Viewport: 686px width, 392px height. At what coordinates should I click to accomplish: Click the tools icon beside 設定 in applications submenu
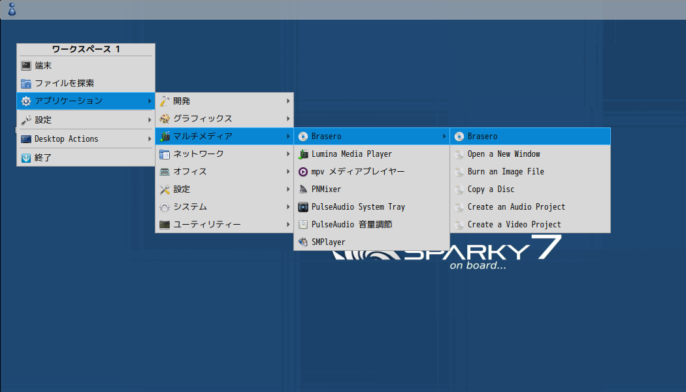pyautogui.click(x=165, y=189)
